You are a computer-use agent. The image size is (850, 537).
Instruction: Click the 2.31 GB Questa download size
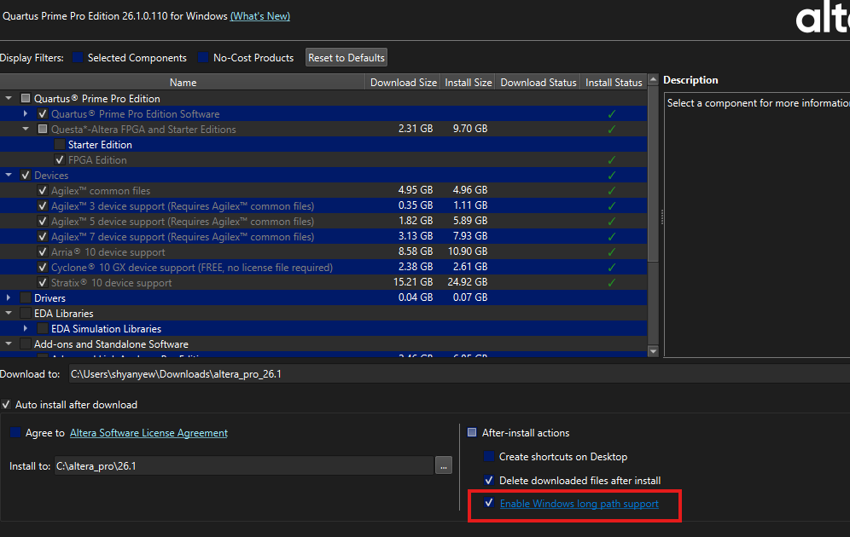(x=416, y=129)
